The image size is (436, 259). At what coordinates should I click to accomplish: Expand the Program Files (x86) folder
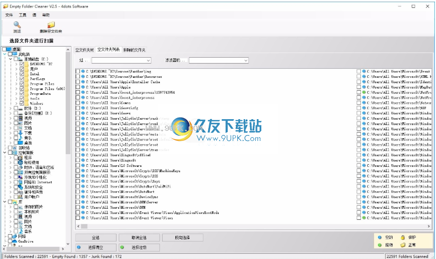pos(16,88)
